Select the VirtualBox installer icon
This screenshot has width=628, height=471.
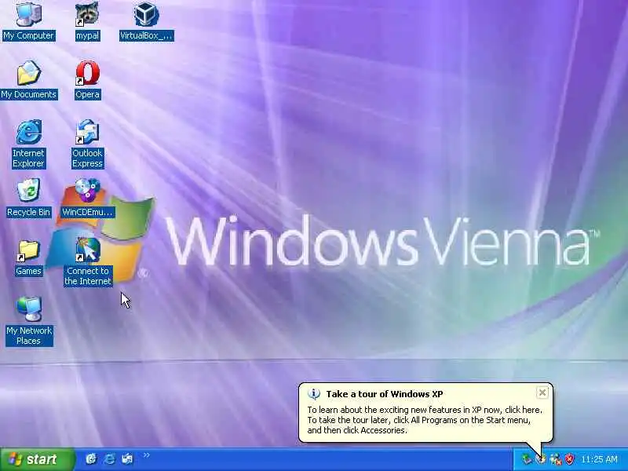click(x=147, y=20)
